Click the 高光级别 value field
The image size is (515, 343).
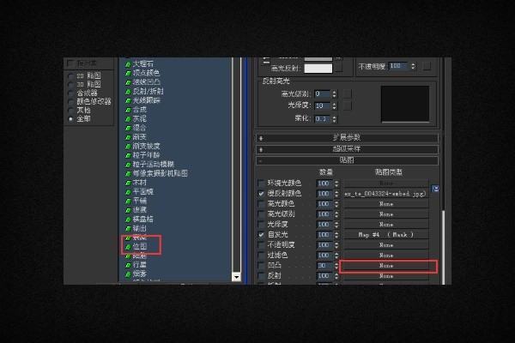(x=323, y=93)
